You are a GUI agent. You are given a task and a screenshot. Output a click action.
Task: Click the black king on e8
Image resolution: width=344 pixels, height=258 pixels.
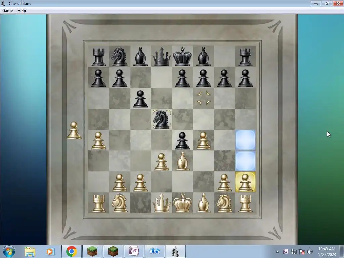click(182, 56)
